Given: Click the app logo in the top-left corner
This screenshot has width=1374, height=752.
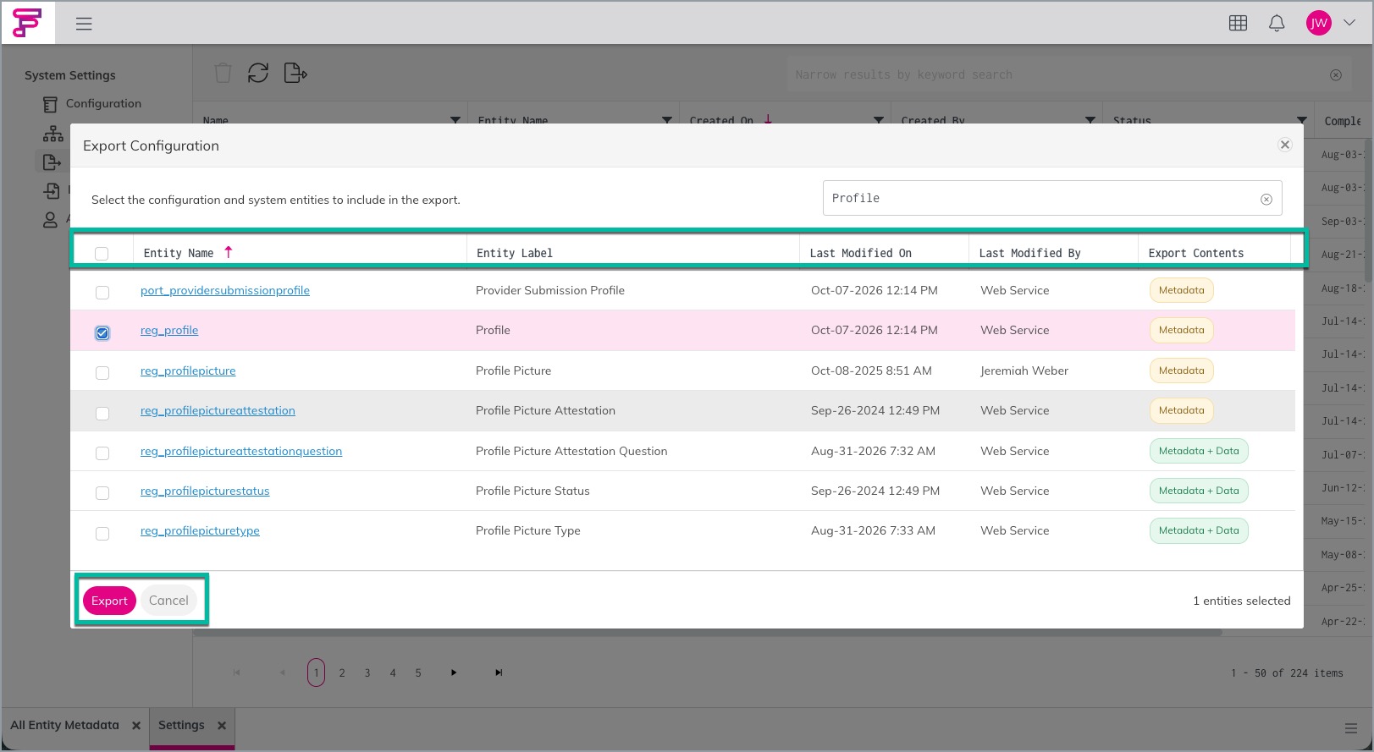Looking at the screenshot, I should (27, 23).
